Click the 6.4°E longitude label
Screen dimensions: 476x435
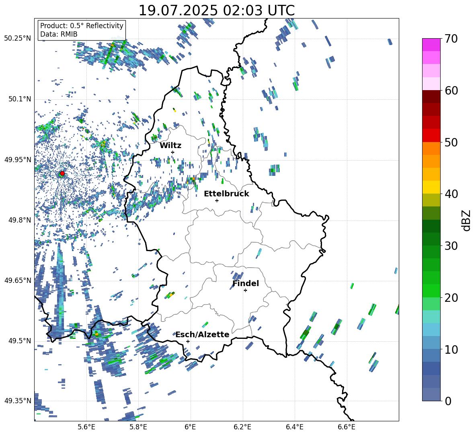tap(294, 427)
